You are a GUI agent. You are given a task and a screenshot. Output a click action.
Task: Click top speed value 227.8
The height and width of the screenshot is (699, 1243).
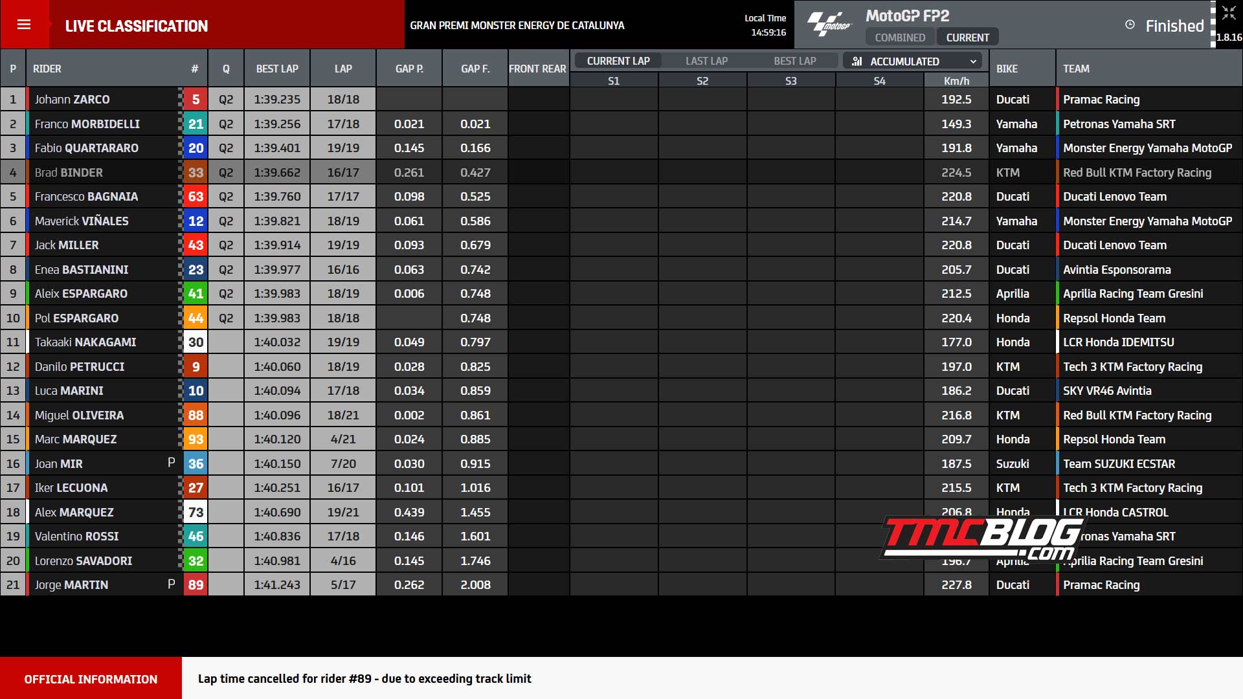pos(956,584)
